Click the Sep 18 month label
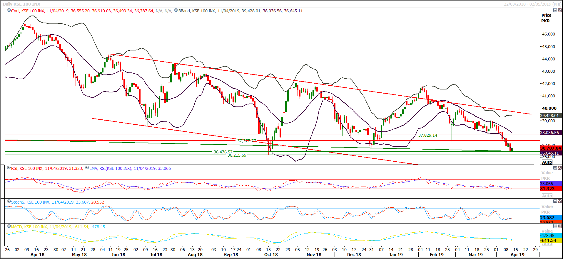Image resolution: width=563 pixels, height=259 pixels. (x=231, y=255)
